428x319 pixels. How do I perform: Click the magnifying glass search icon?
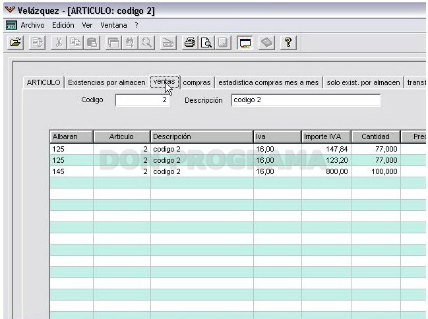pos(146,43)
